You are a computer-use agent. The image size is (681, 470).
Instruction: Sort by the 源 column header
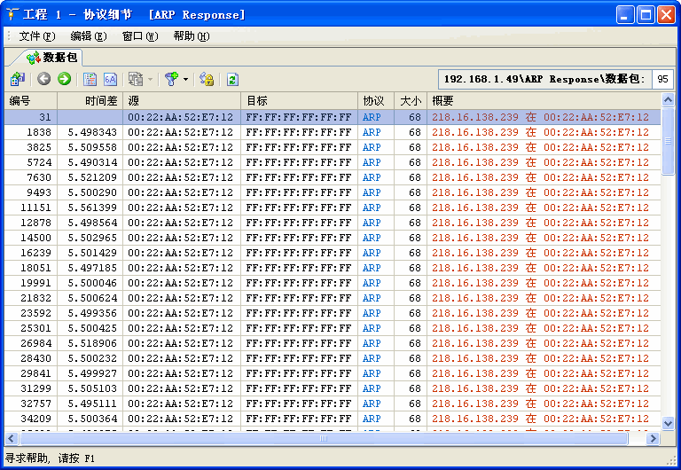pyautogui.click(x=182, y=101)
